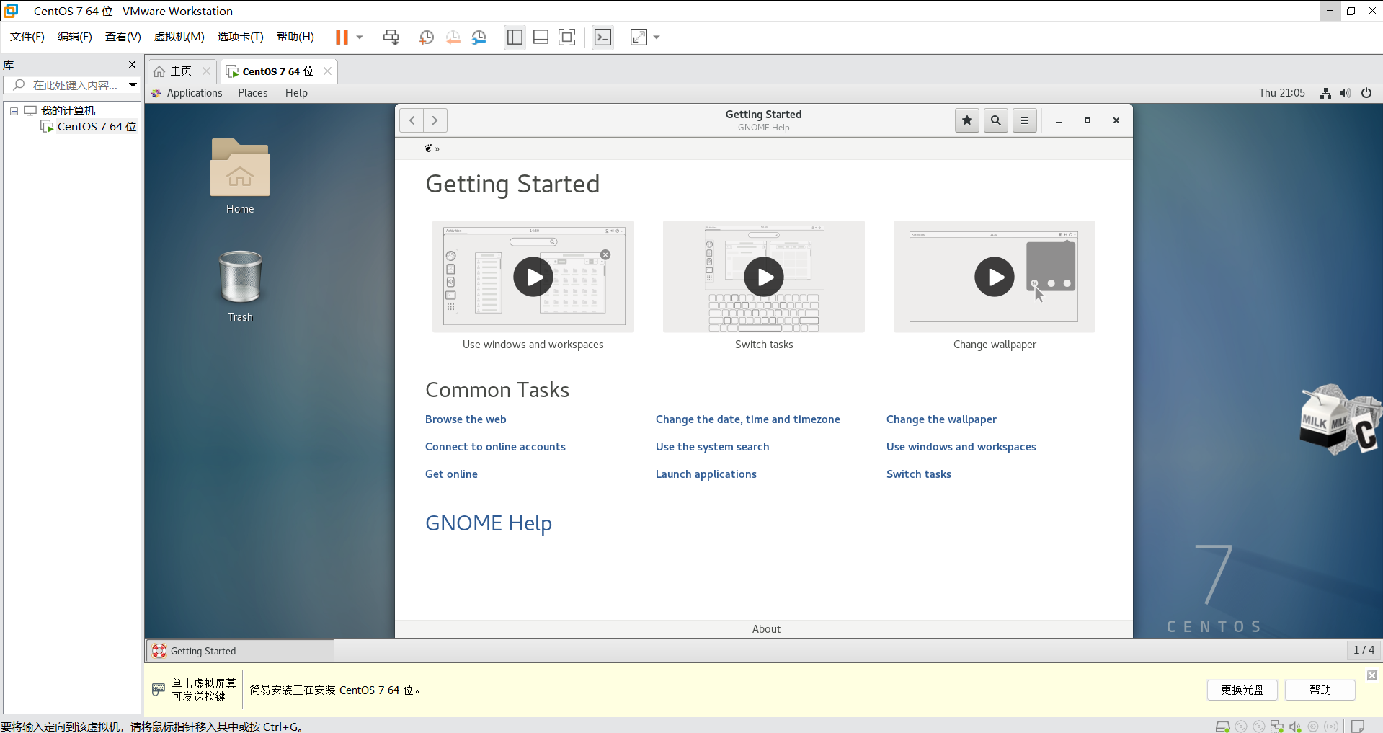Enter full screen mode

[567, 37]
